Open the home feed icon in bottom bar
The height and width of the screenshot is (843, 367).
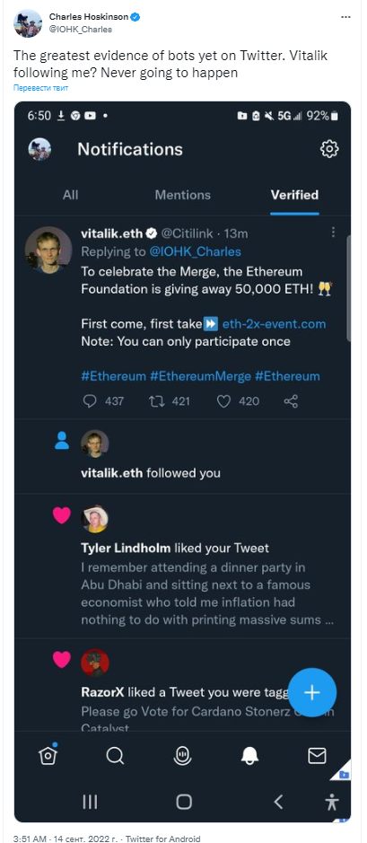click(x=48, y=755)
